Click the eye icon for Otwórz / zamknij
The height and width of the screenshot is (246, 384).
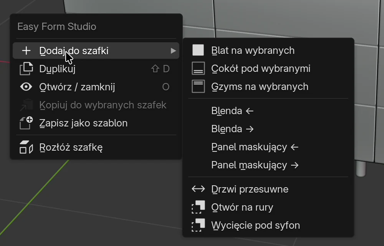pos(26,87)
